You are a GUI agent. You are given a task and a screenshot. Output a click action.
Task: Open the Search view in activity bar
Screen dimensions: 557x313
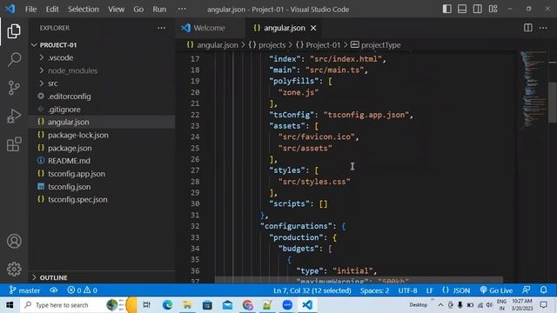[14, 59]
